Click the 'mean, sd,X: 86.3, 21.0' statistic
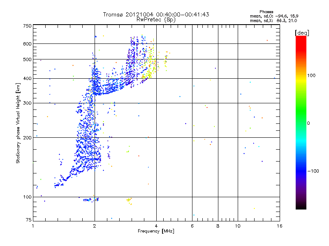Viewport: 329px width, 246px height. (x=273, y=20)
